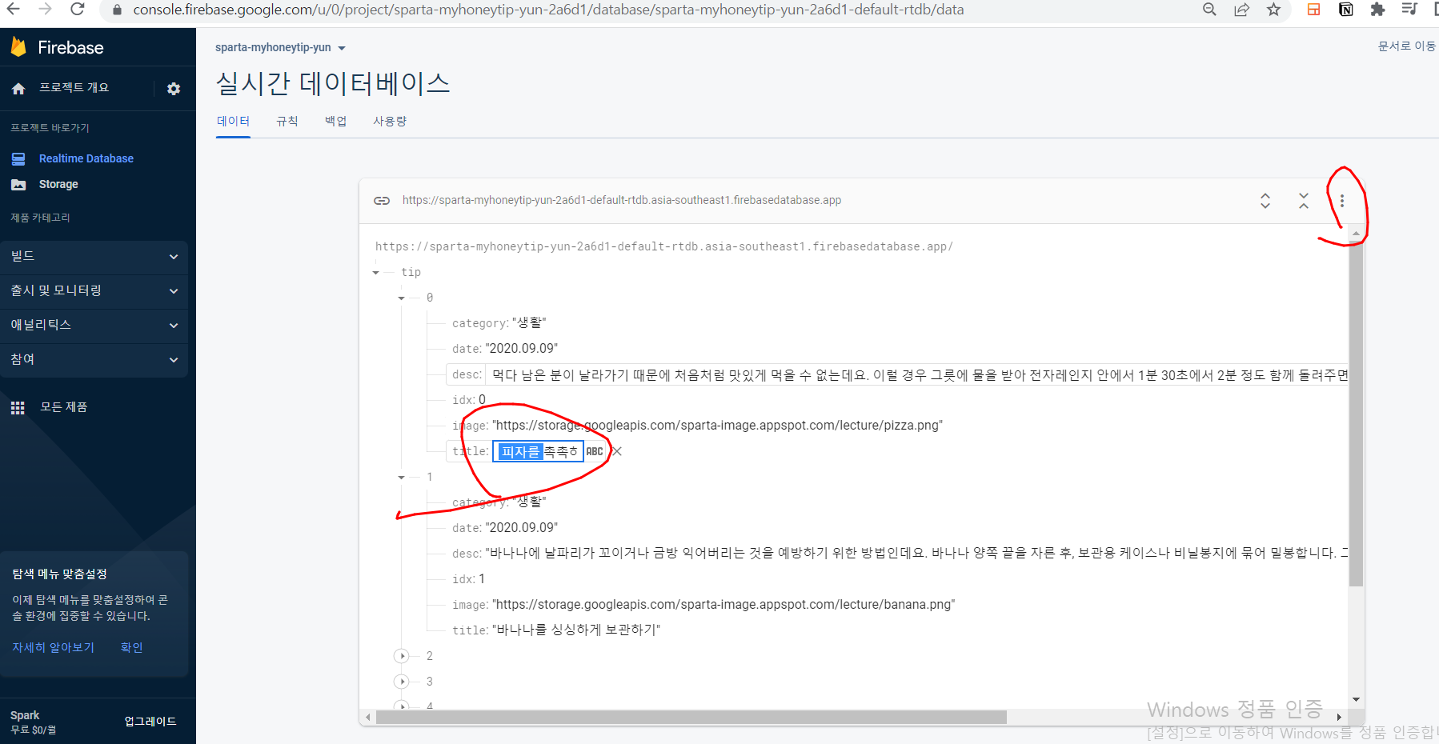Switch to the 사용량 tab
Viewport: 1439px width, 744px height.
click(x=390, y=122)
